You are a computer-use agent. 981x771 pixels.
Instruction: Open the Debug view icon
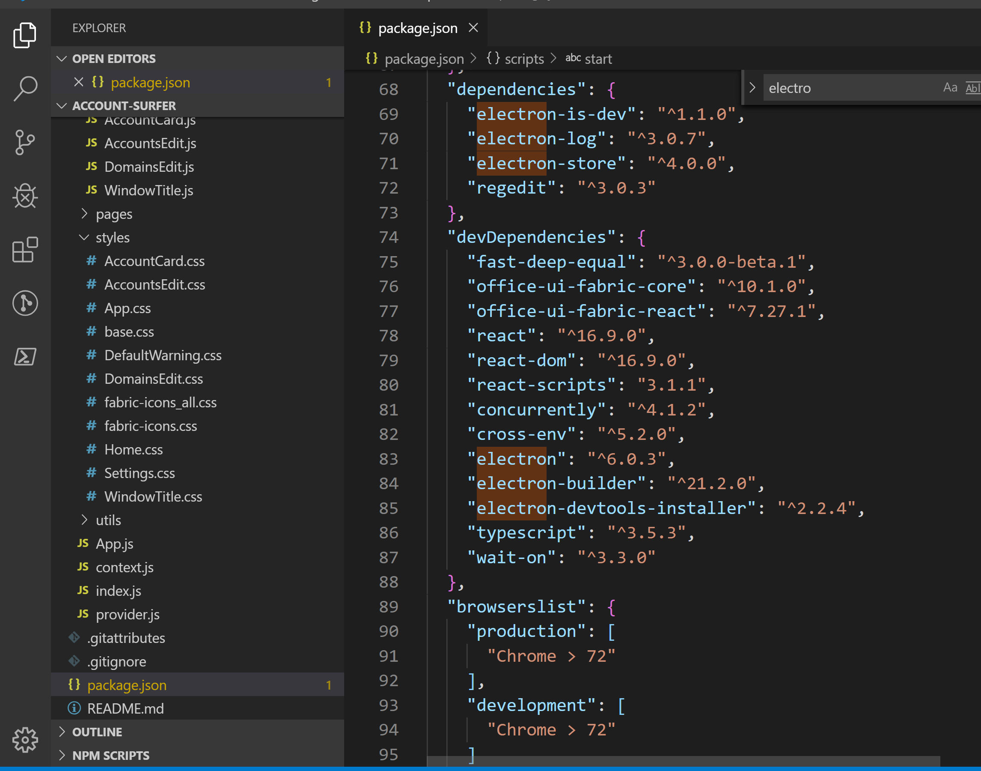25,196
